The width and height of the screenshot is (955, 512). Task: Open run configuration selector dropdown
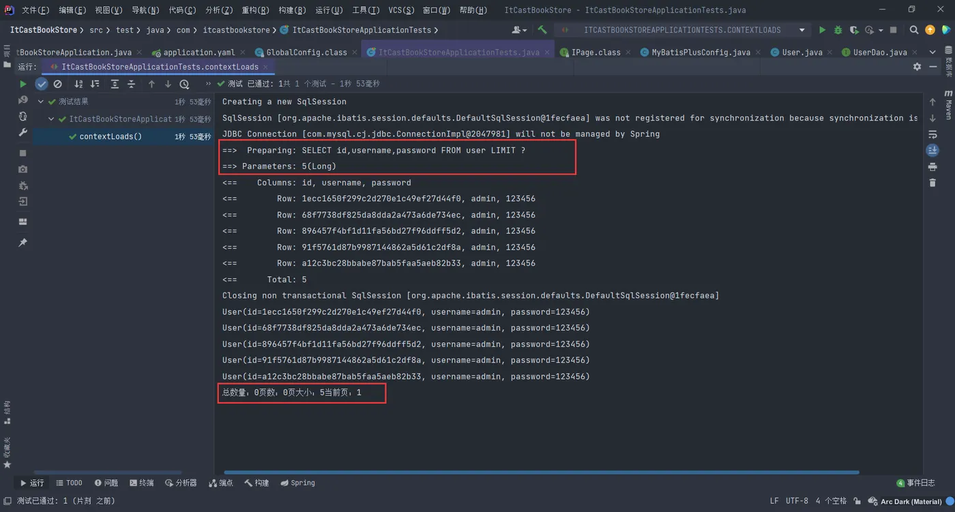(682, 30)
